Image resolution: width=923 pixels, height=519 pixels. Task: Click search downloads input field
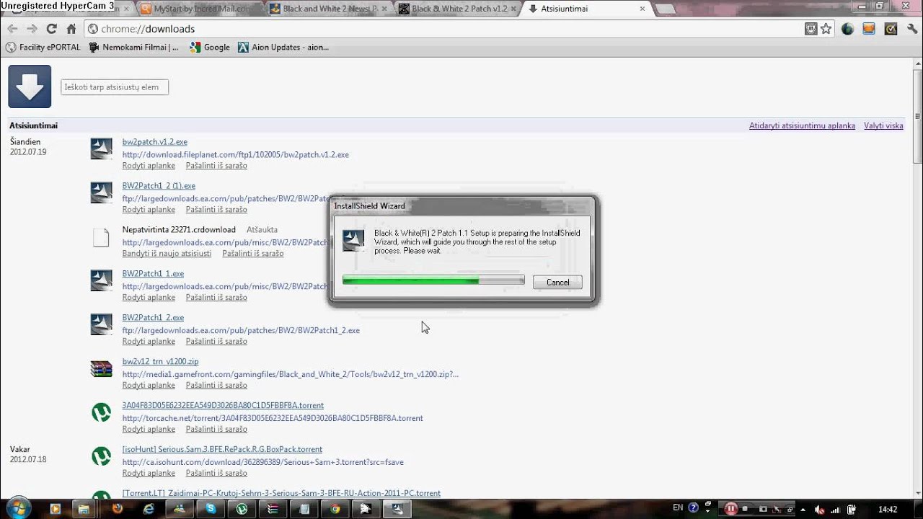click(x=115, y=87)
